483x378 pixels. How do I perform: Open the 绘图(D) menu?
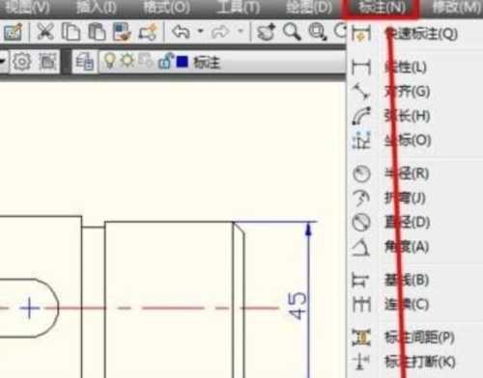308,7
